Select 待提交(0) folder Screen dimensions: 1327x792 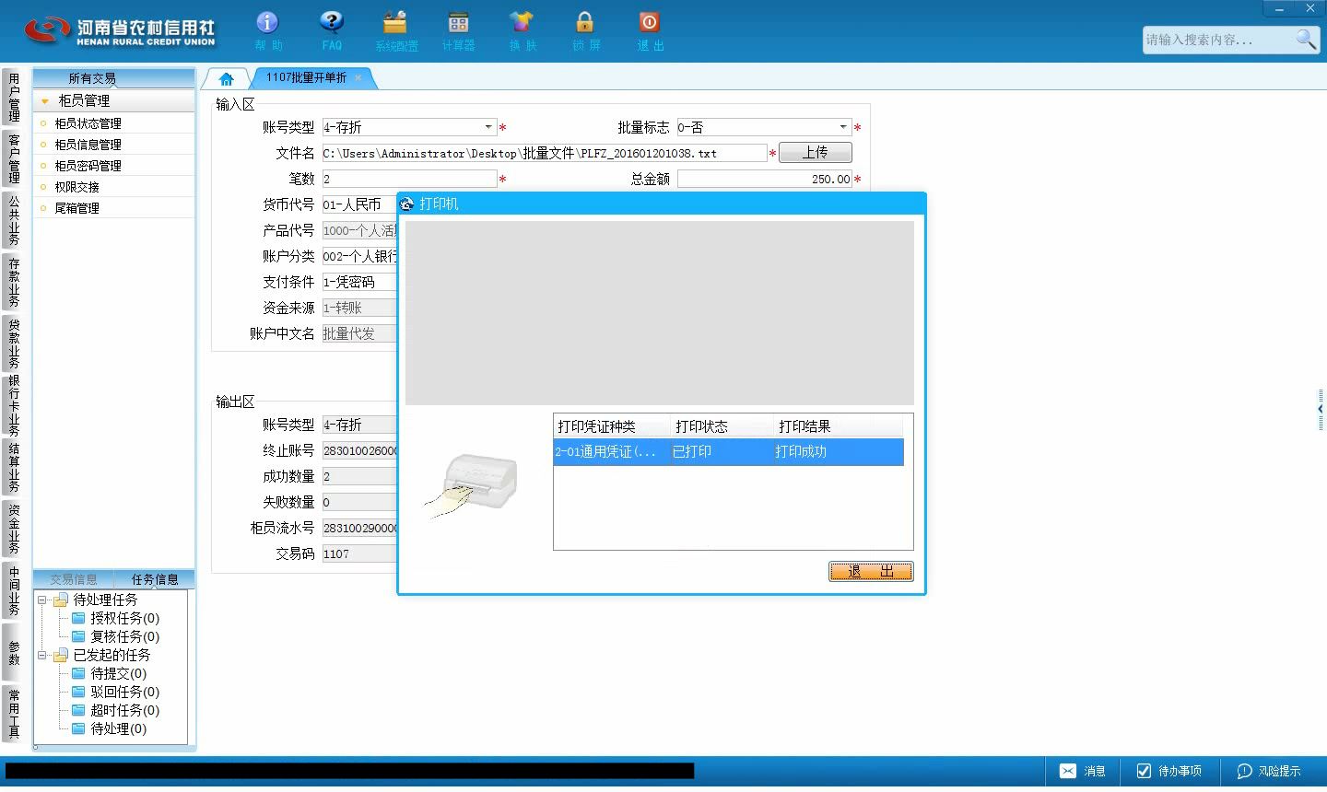tap(110, 673)
